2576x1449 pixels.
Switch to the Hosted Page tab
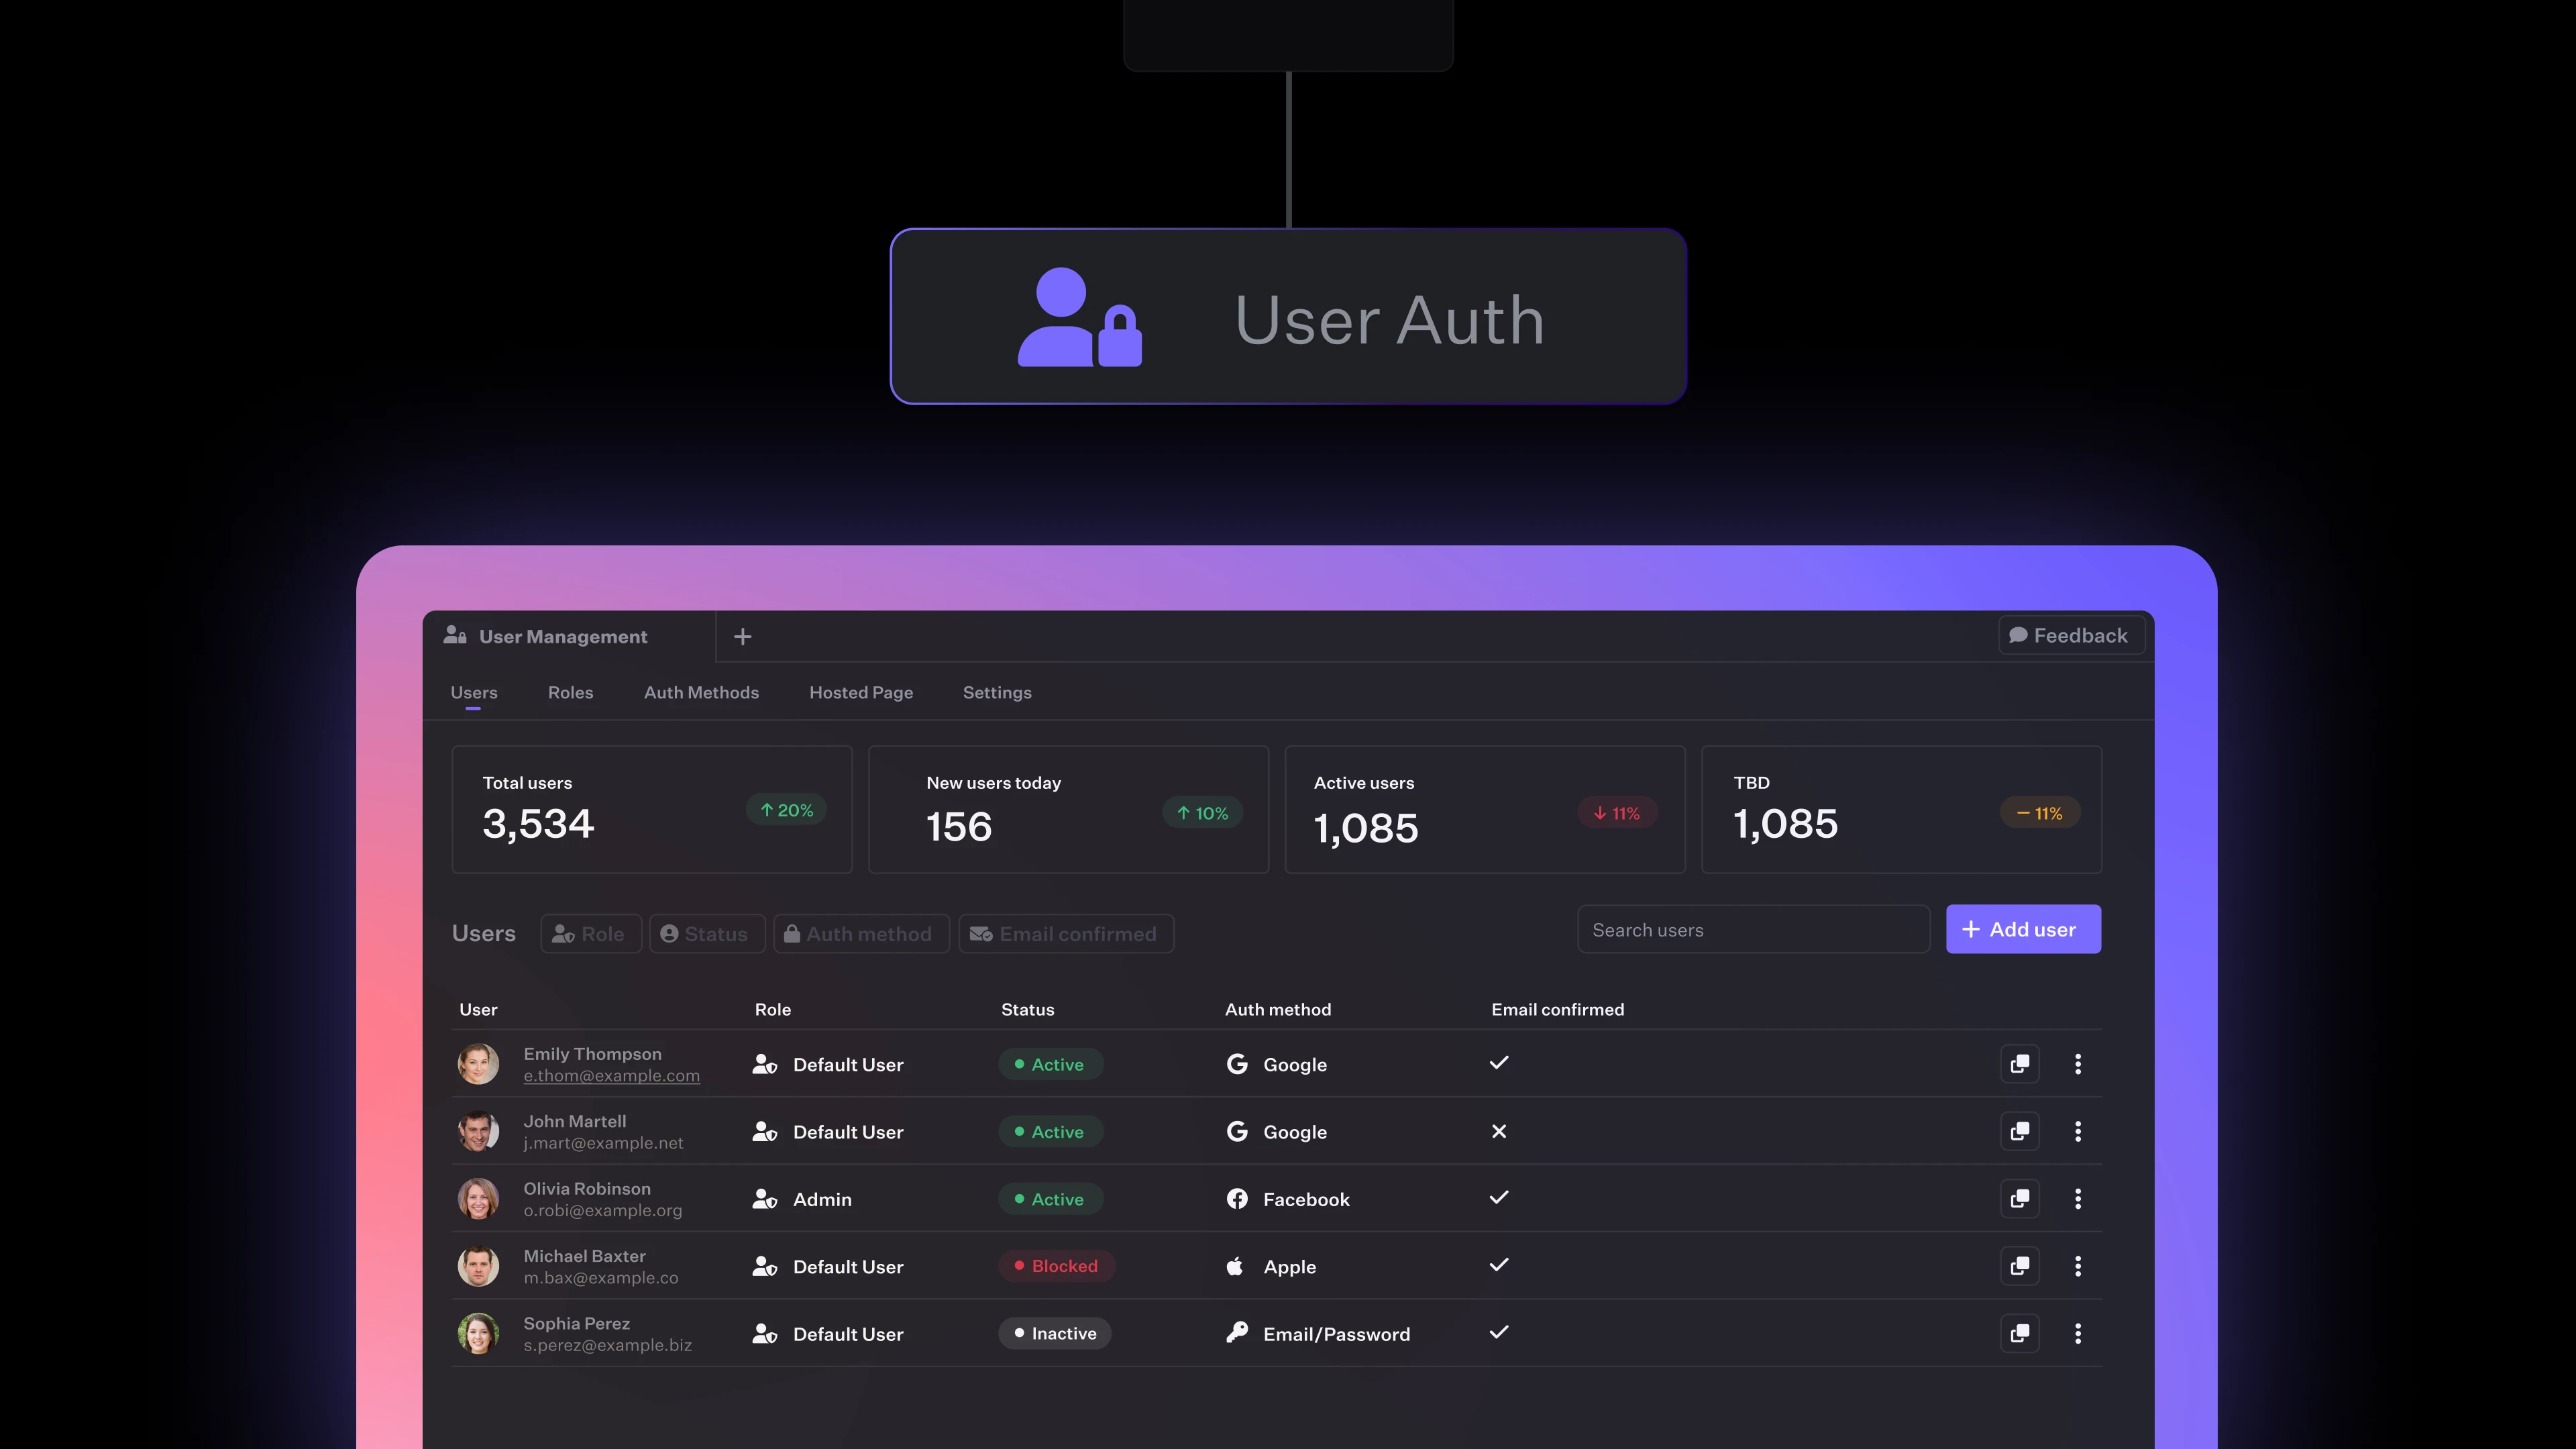[861, 692]
